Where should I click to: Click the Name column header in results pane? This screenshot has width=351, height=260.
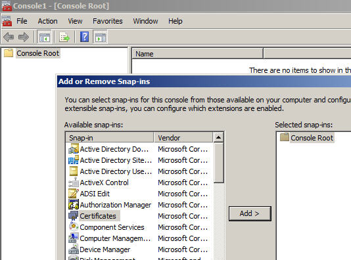[197, 54]
